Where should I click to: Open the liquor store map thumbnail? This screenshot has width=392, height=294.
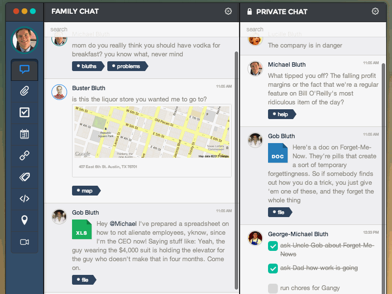click(x=152, y=132)
